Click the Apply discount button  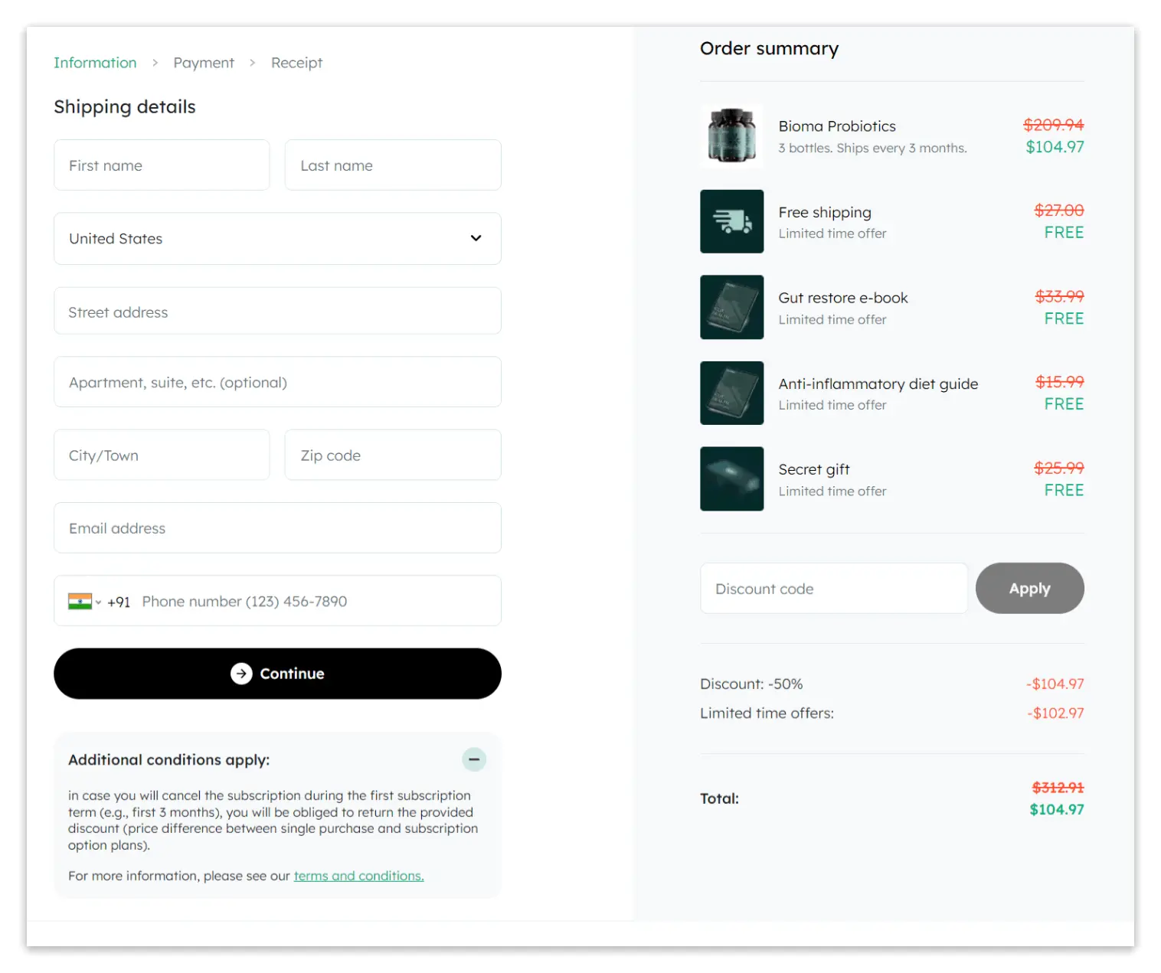point(1029,588)
